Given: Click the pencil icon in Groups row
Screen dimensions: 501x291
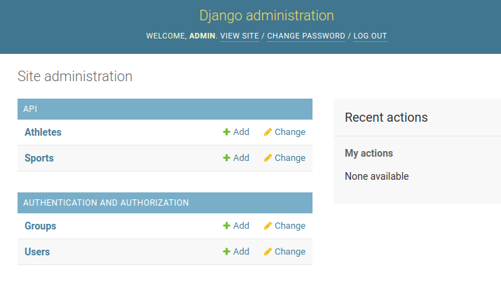Looking at the screenshot, I should tap(268, 225).
